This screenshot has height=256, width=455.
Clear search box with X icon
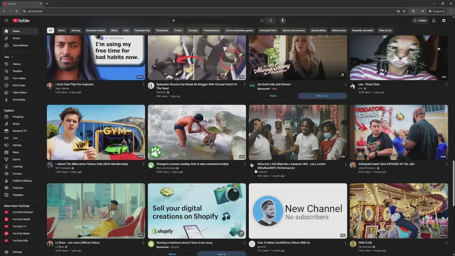[262, 21]
